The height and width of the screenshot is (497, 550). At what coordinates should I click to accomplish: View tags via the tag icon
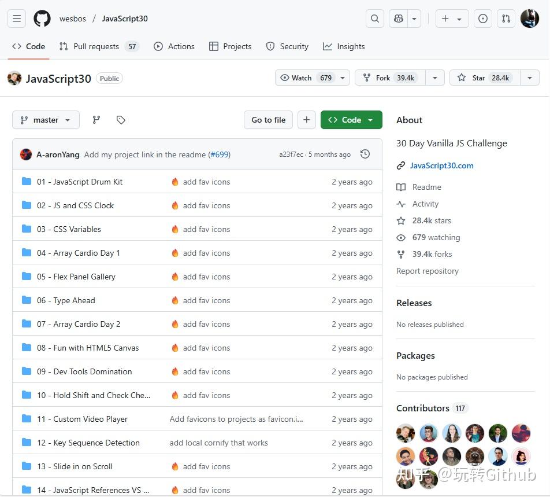click(121, 120)
